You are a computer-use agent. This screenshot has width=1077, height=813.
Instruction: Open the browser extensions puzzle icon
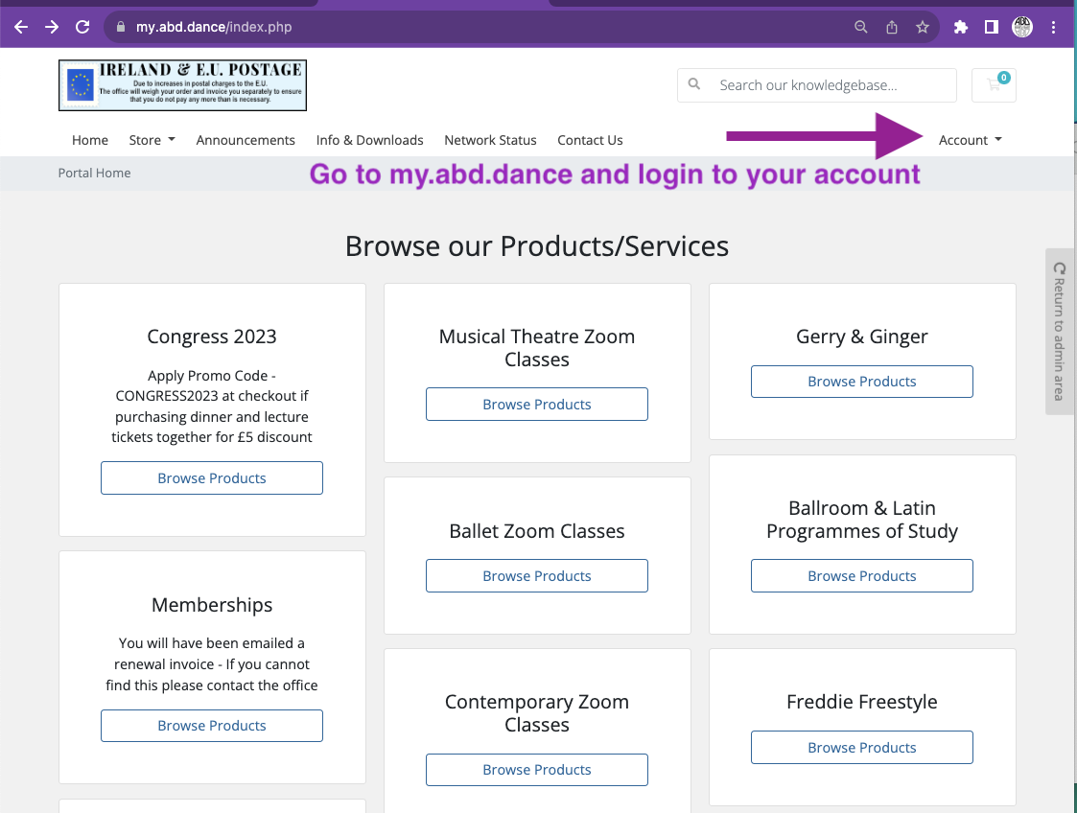[x=960, y=27]
